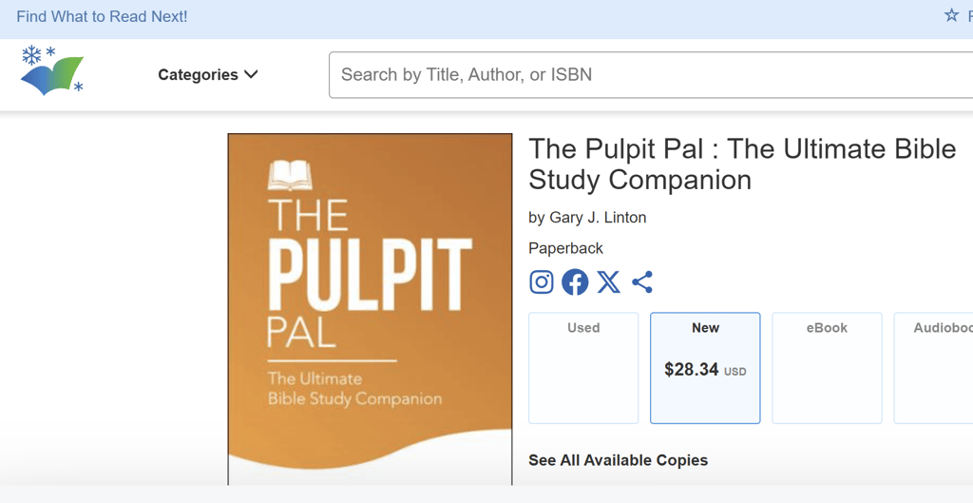973x503 pixels.
Task: Click the star icon in top banner
Action: [951, 15]
